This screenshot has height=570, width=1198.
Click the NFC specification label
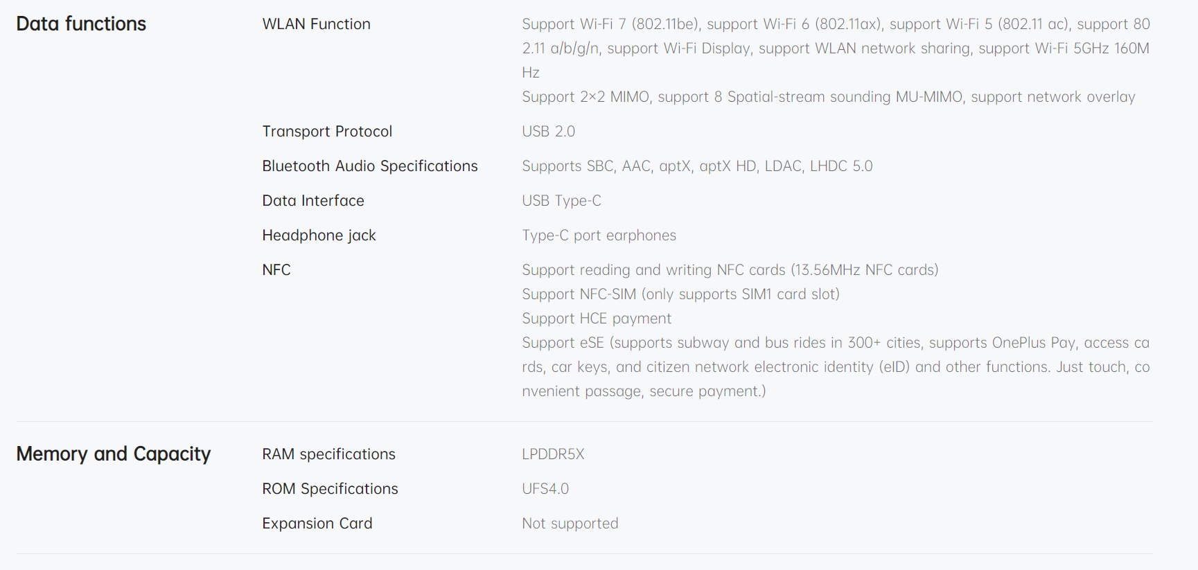click(x=276, y=270)
